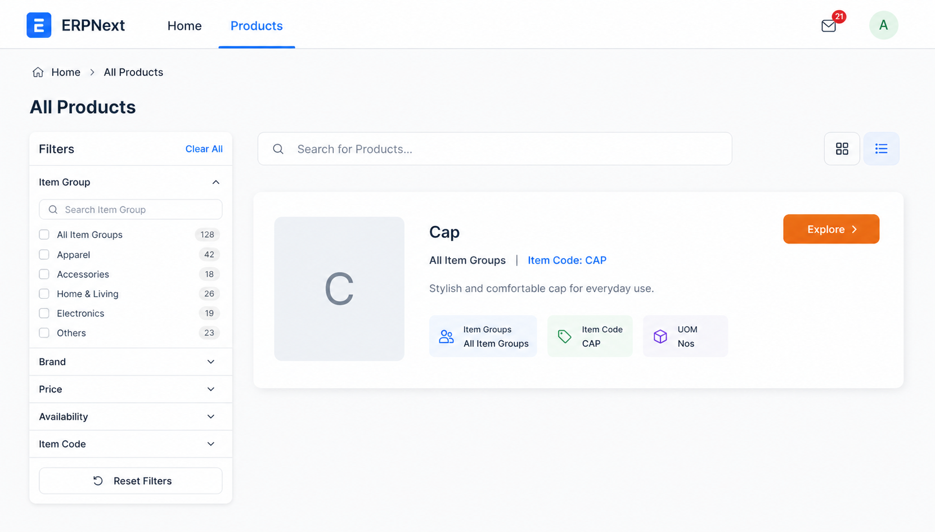Open the Products nav tab
935x532 pixels.
click(x=257, y=26)
